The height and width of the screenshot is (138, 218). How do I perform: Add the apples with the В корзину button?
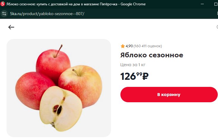click(x=169, y=95)
